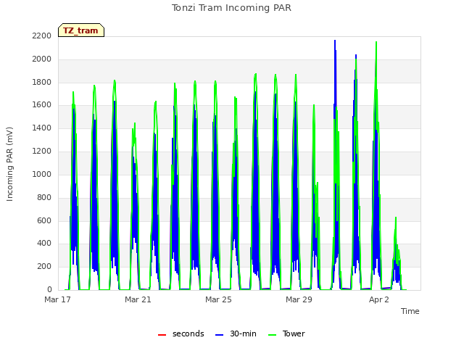
Task: Click the '400' y-axis tick label
Action: click(x=44, y=244)
